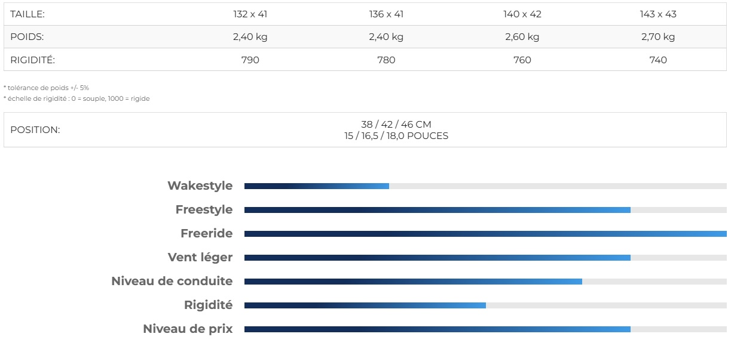Click the TAILLE row label
This screenshot has width=731, height=343.
click(x=27, y=14)
